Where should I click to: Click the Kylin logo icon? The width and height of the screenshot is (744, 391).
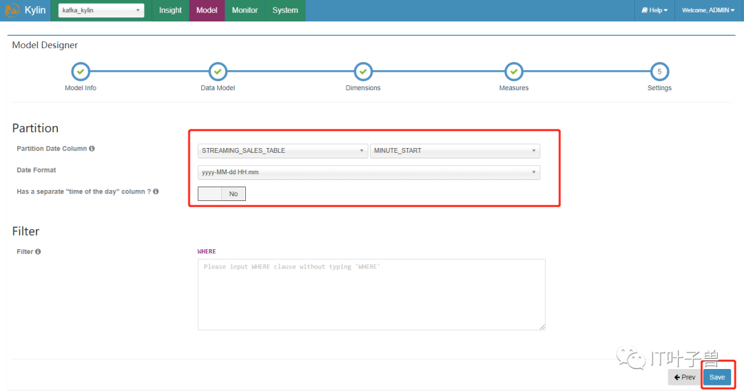pyautogui.click(x=12, y=10)
